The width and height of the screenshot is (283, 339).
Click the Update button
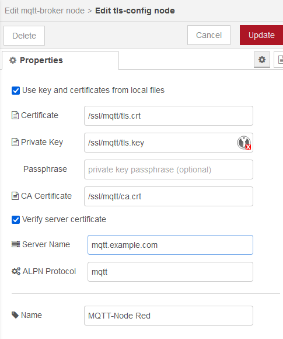point(261,35)
